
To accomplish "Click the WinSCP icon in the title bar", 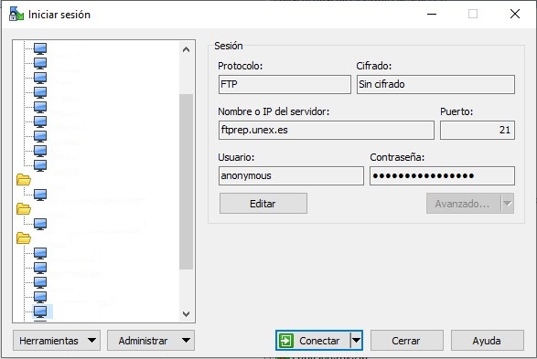I will coord(16,15).
